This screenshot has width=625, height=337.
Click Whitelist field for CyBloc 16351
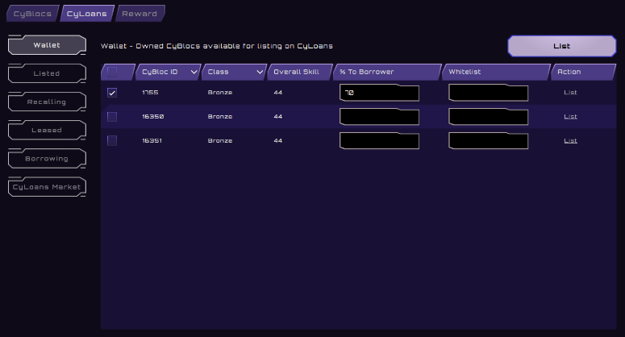[x=488, y=140]
